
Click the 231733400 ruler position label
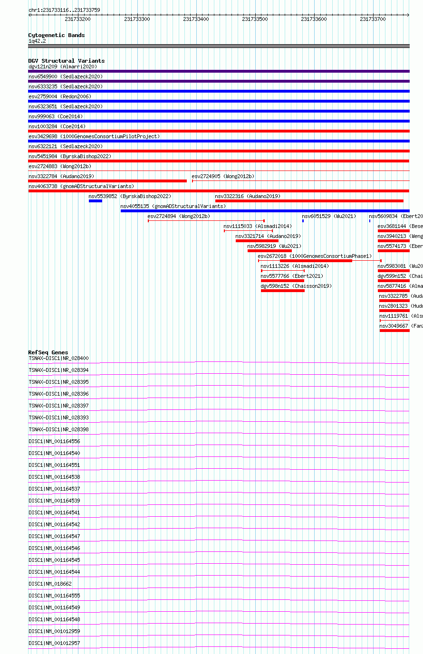pos(196,19)
